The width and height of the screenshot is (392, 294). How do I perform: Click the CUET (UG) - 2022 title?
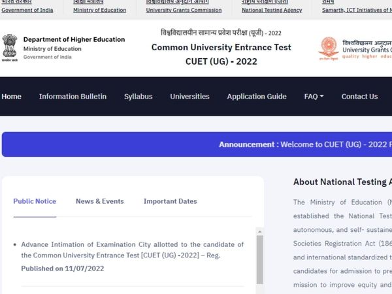click(221, 61)
